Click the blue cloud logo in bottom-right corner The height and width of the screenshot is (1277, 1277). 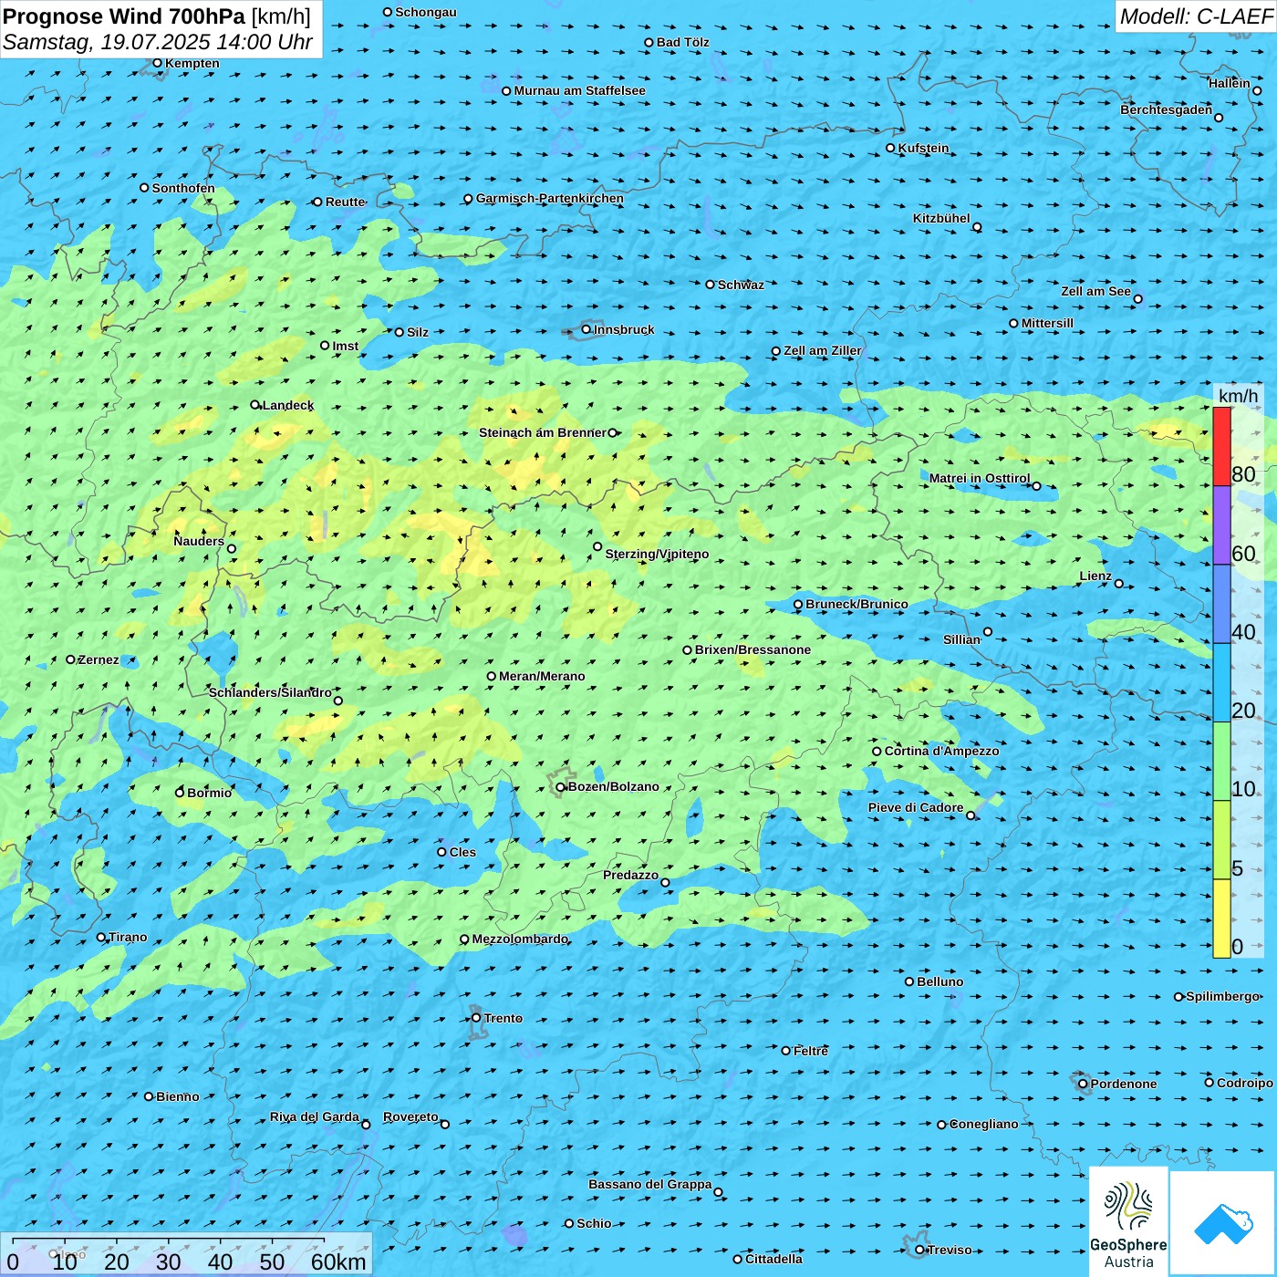pyautogui.click(x=1223, y=1222)
